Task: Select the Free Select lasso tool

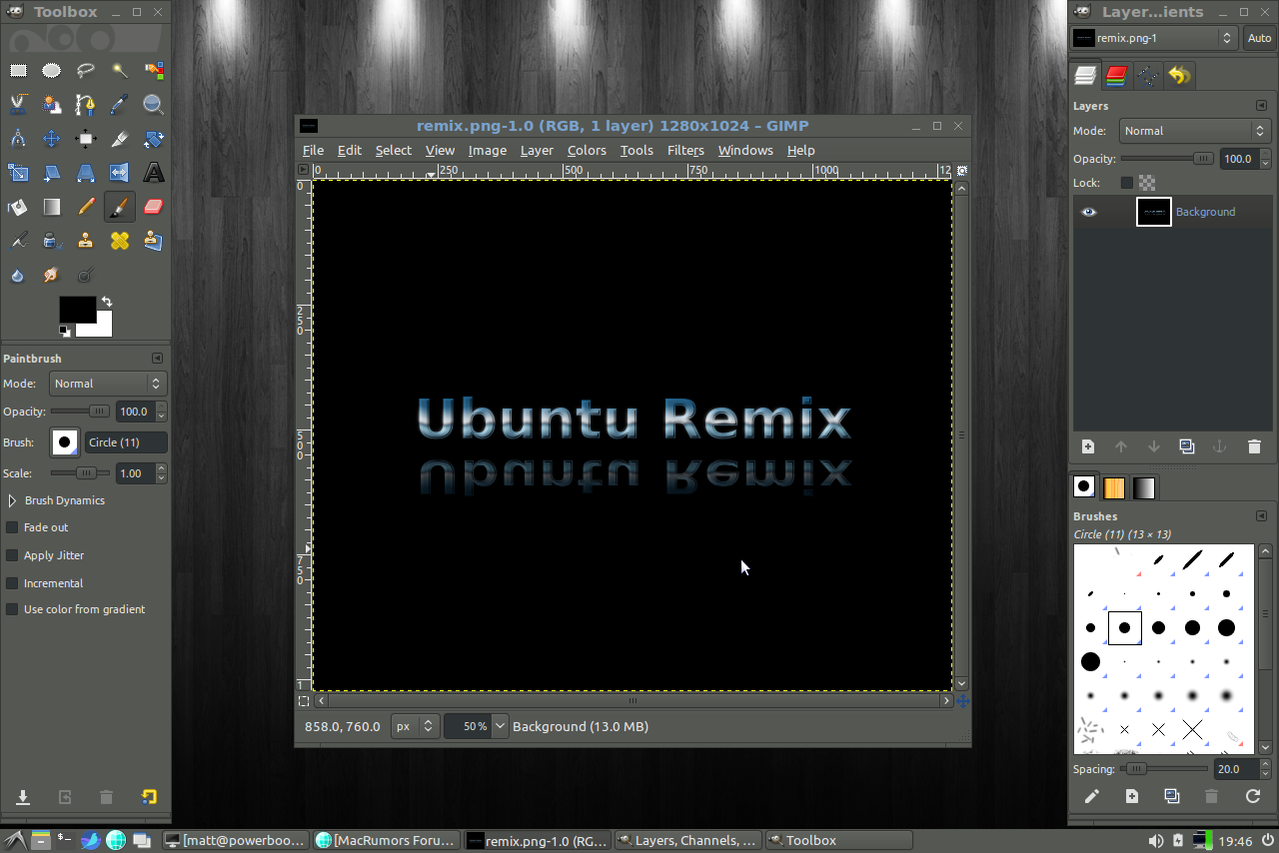Action: tap(86, 71)
